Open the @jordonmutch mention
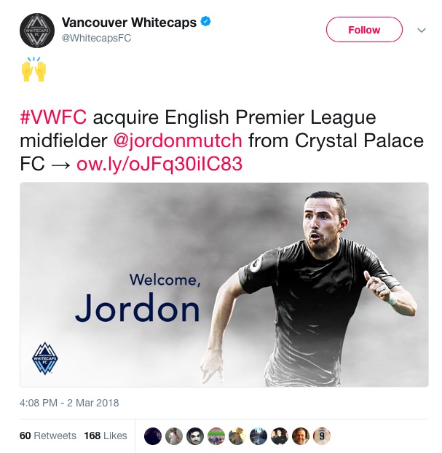The image size is (442, 453). (178, 141)
